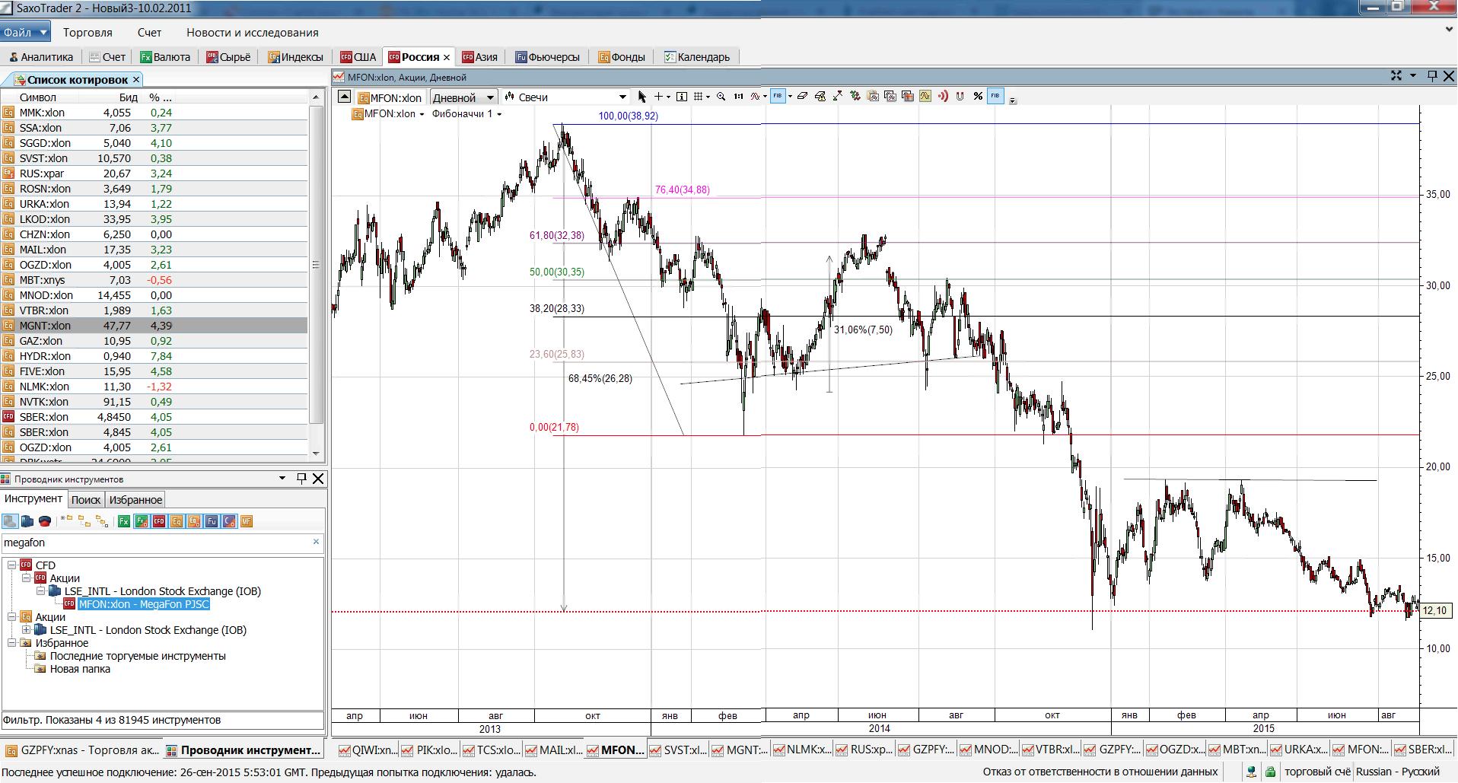Switch to the Поиск tab
The image size is (1458, 783).
tap(85, 500)
